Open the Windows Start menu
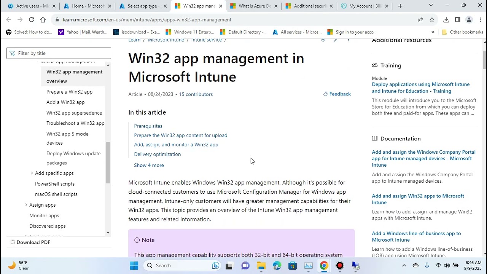The height and width of the screenshot is (274, 487). (134, 266)
